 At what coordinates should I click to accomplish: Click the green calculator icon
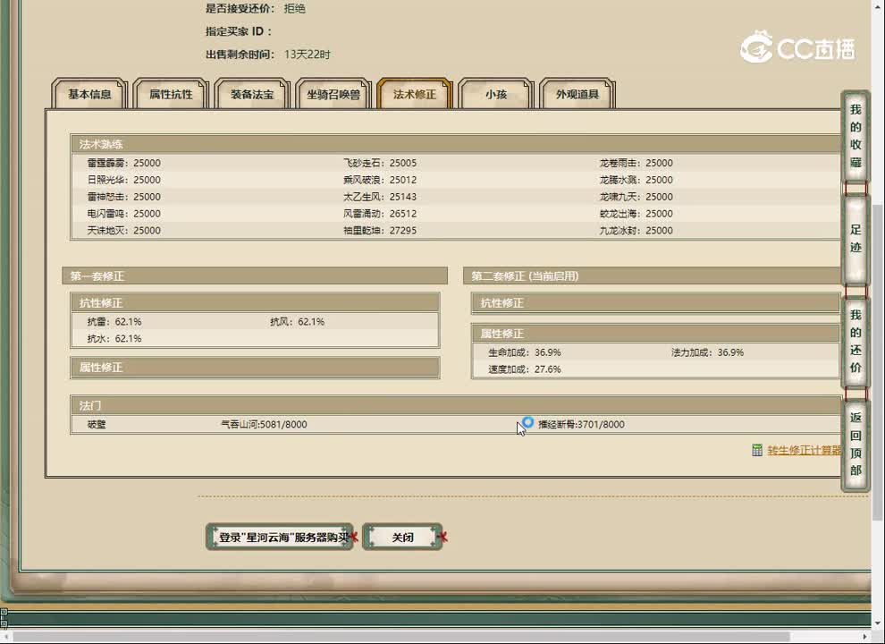point(757,451)
